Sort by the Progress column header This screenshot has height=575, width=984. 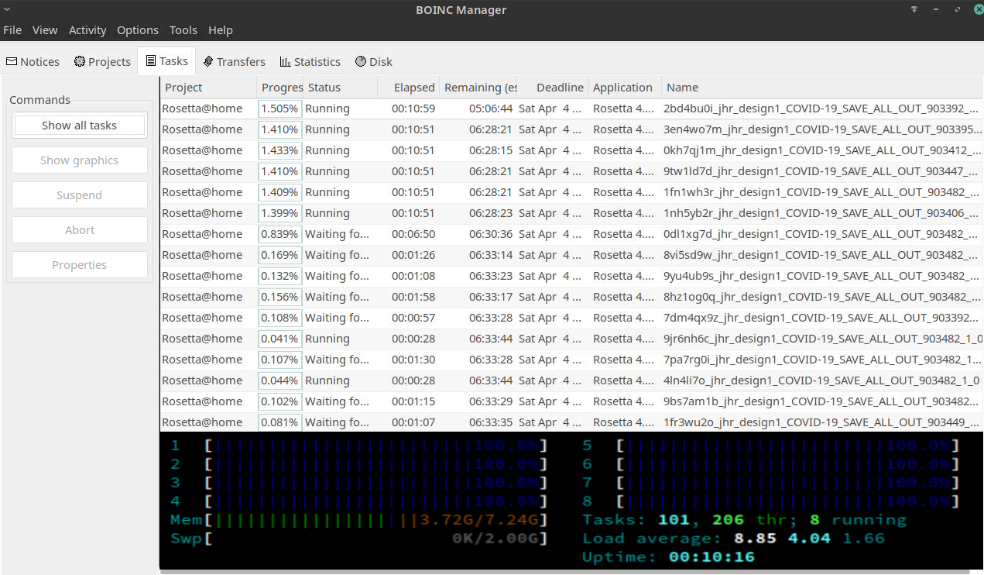point(279,88)
